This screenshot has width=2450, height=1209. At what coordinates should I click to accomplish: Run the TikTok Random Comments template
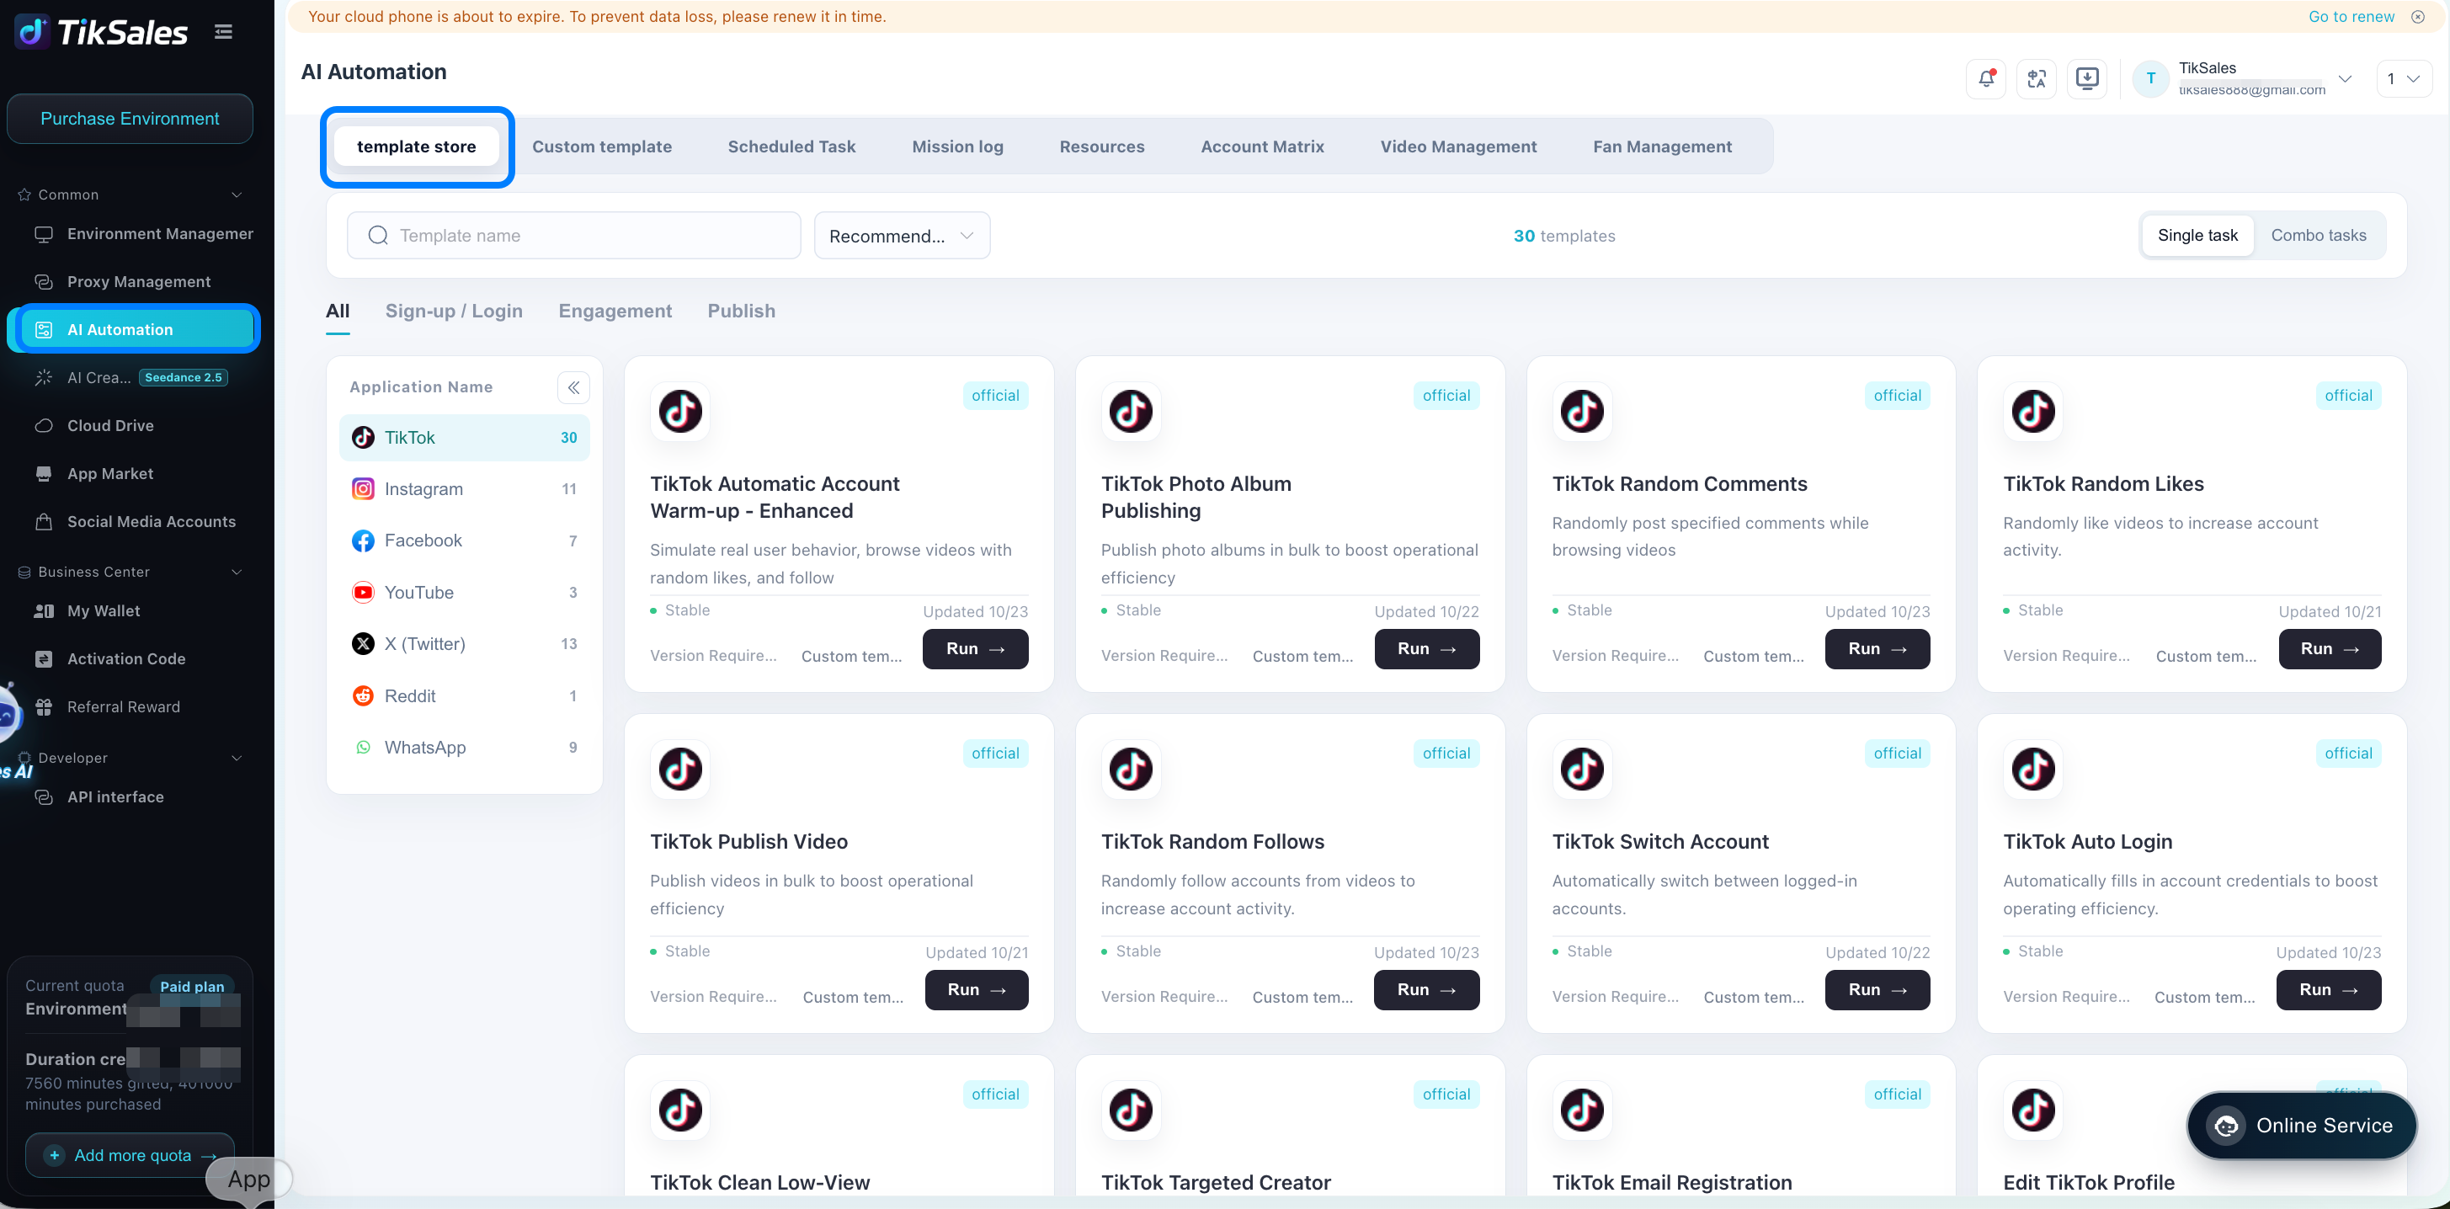[1877, 649]
